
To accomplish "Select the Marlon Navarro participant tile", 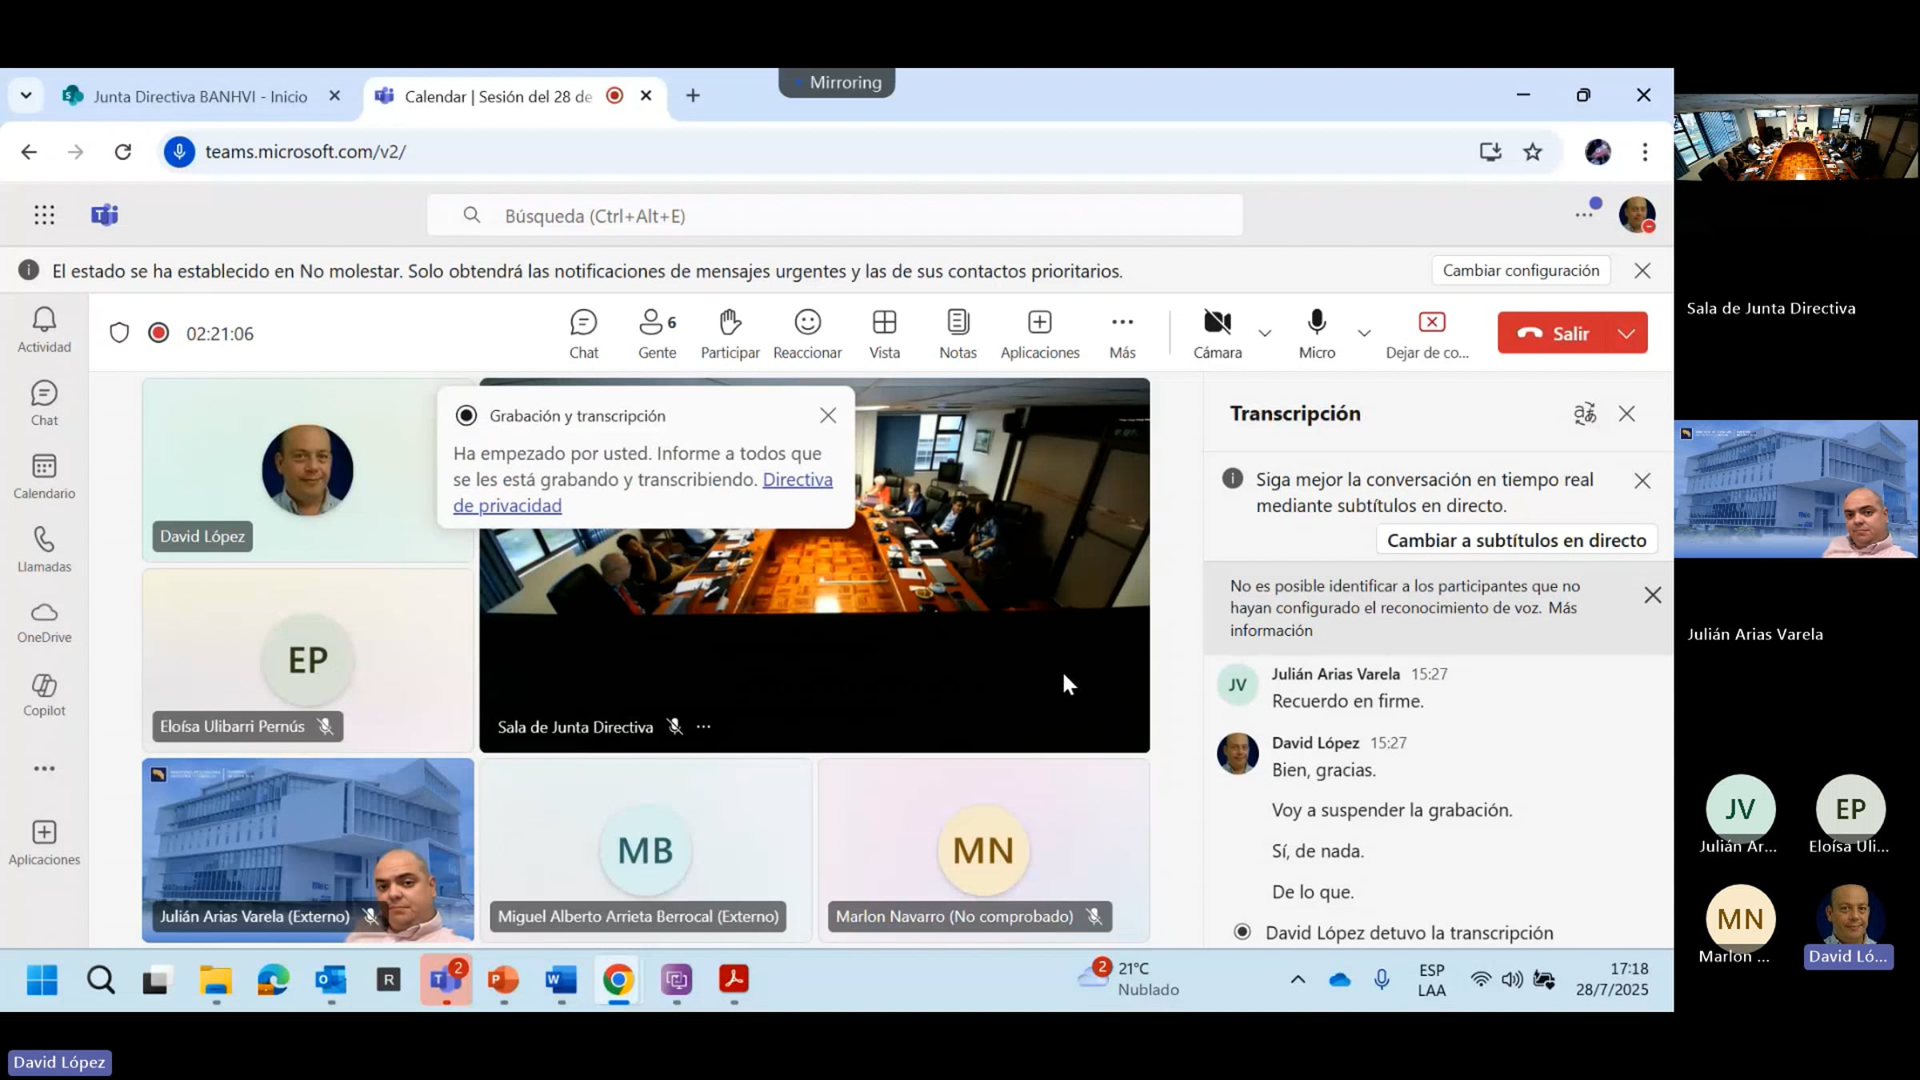I will pyautogui.click(x=983, y=850).
